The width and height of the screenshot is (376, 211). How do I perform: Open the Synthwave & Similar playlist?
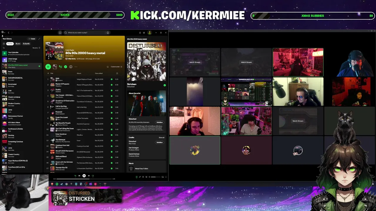pos(21,130)
